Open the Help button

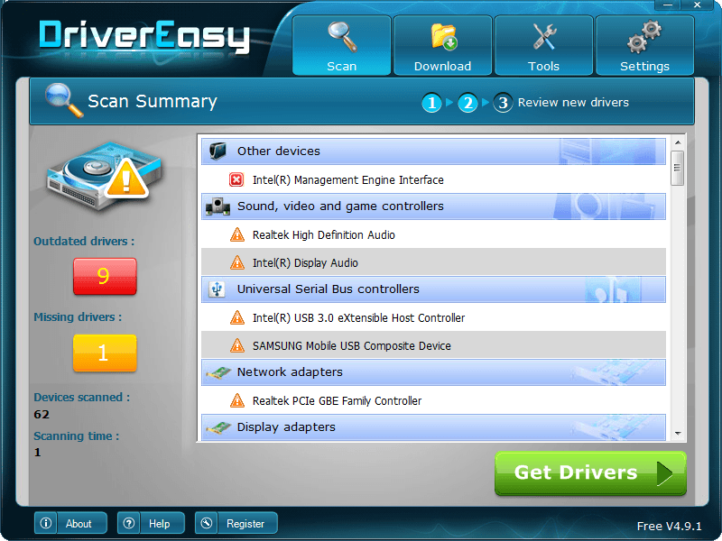click(150, 523)
